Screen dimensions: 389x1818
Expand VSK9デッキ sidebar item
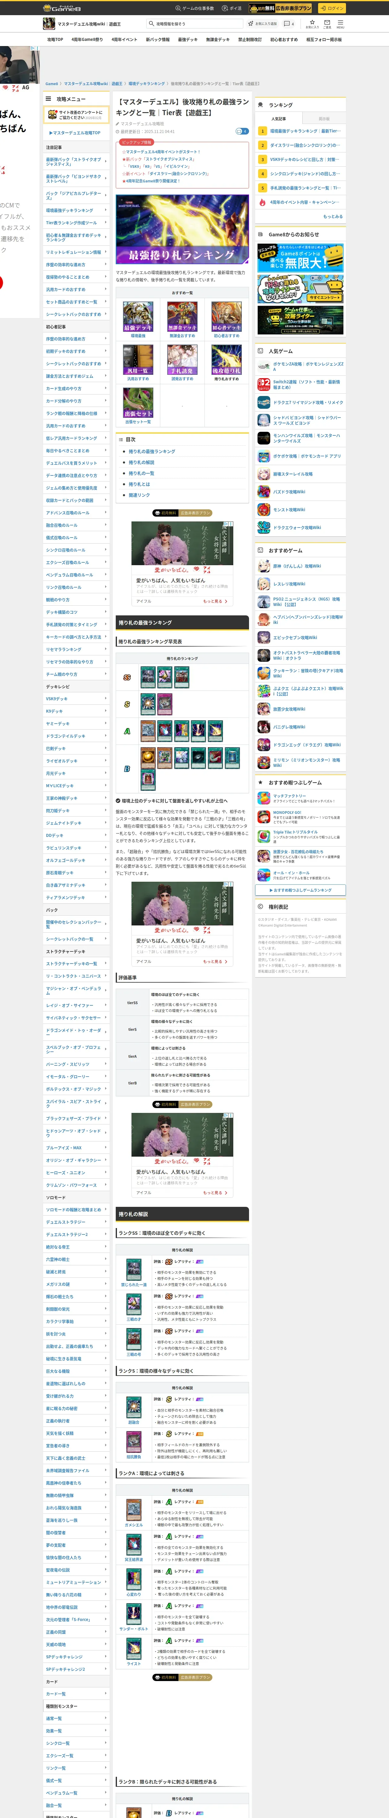[x=76, y=699]
